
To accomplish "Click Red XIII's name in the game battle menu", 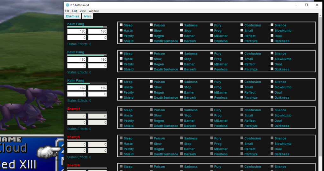I will coord(18,165).
